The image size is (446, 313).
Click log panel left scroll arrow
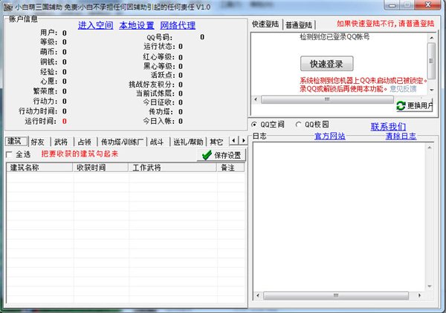click(x=258, y=295)
